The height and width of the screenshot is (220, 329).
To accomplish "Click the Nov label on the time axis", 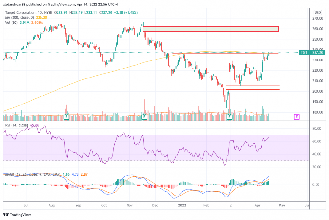I will (x=129, y=205).
